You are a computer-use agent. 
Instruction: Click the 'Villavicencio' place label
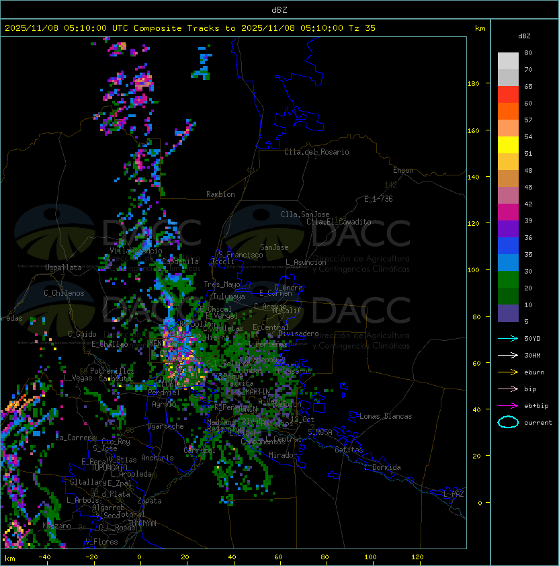tap(136, 251)
